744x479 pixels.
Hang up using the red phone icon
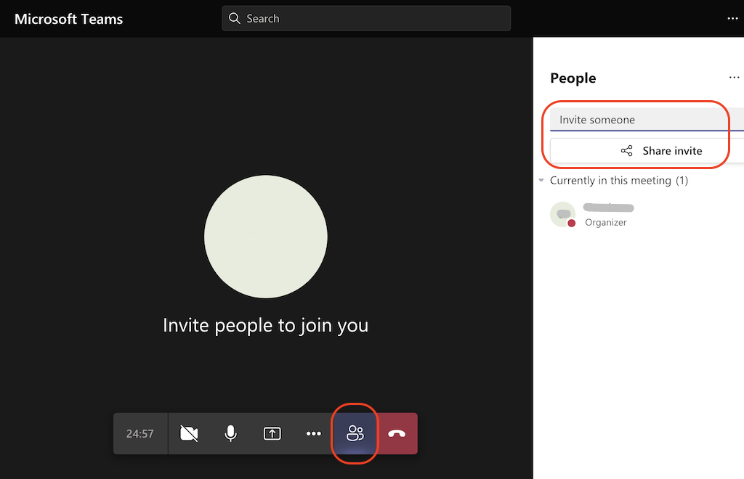(x=397, y=433)
